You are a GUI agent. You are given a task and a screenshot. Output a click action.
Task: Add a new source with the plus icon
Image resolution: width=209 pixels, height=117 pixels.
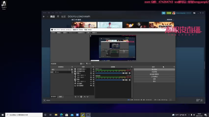pos(76,97)
